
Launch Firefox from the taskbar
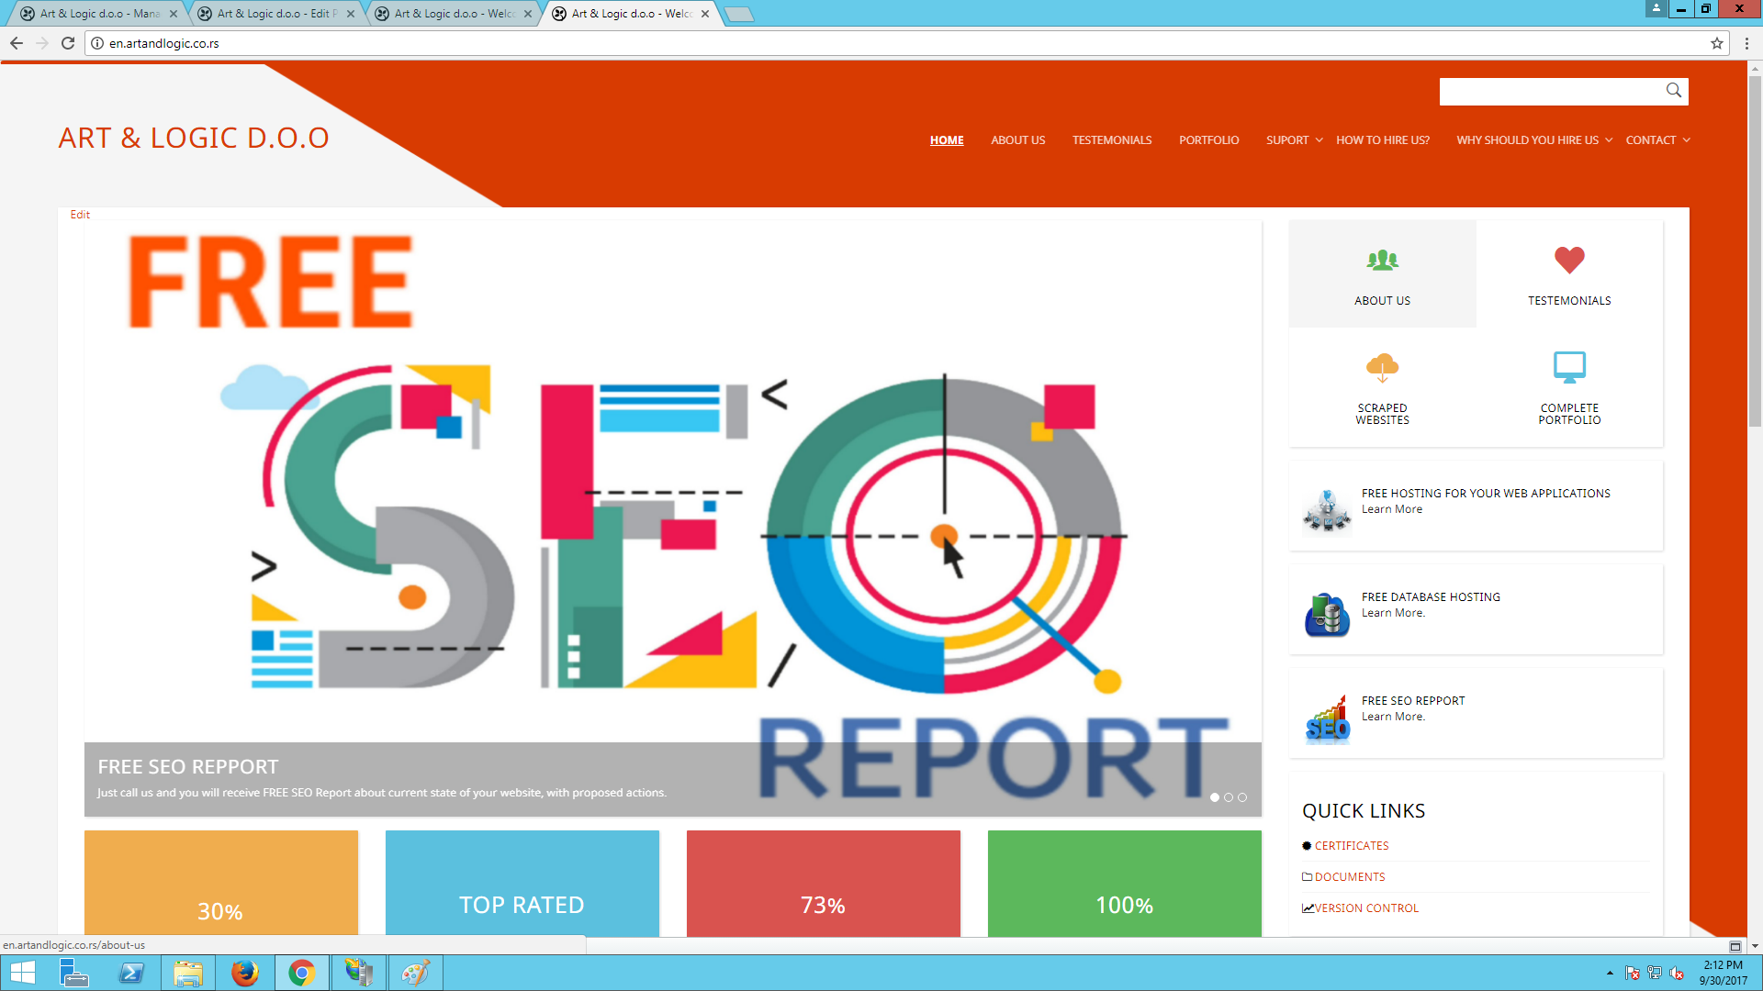coord(244,973)
